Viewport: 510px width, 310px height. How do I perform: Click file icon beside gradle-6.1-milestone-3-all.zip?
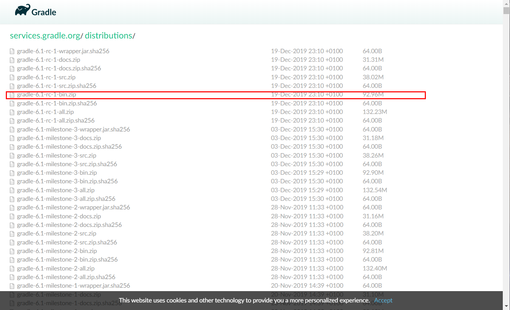coord(12,191)
